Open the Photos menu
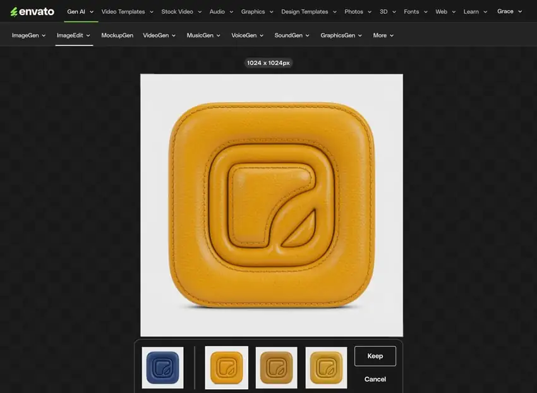This screenshot has height=393, width=537. pos(354,11)
